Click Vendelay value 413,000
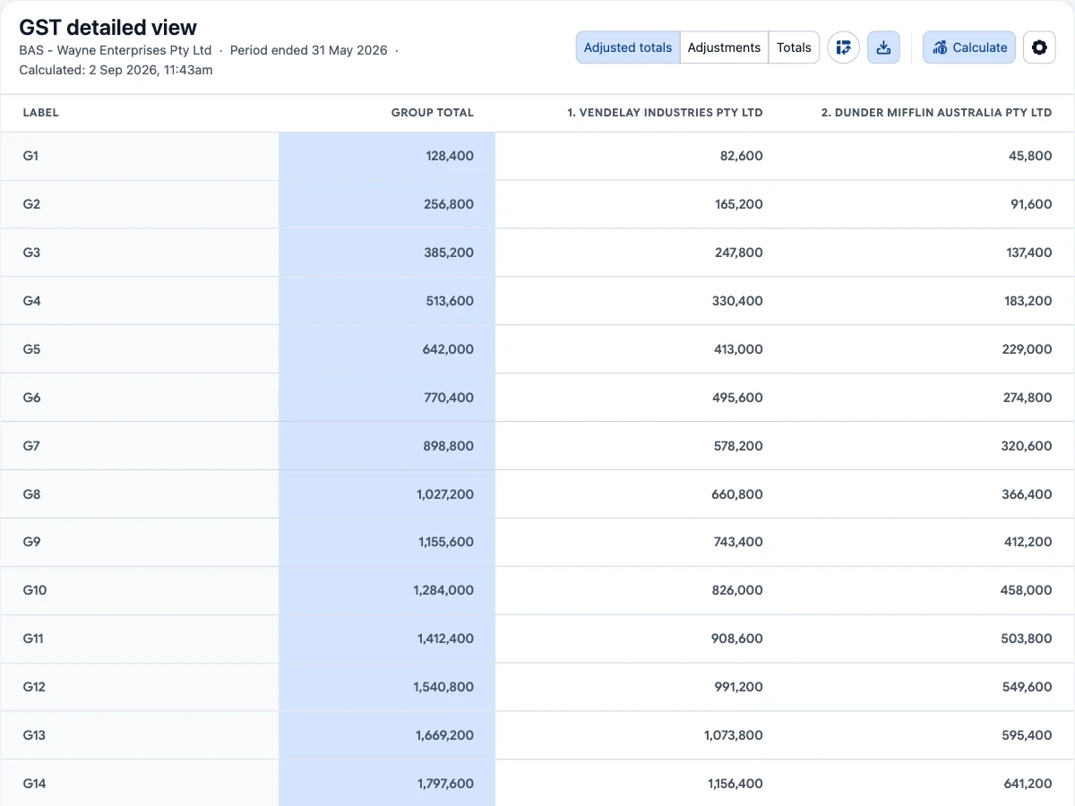 [x=739, y=349]
